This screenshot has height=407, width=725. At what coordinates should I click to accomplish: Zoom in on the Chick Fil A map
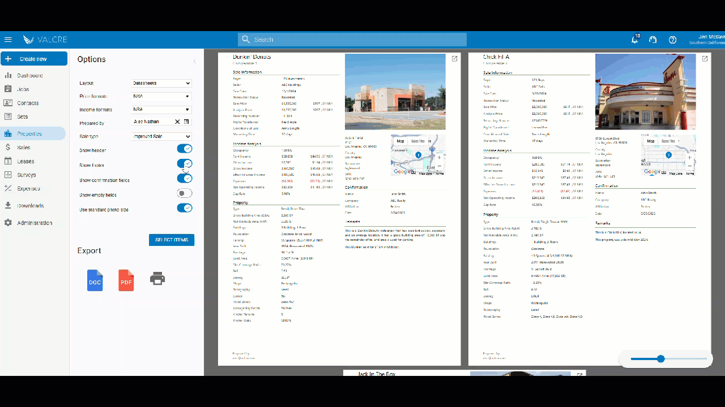[689, 158]
